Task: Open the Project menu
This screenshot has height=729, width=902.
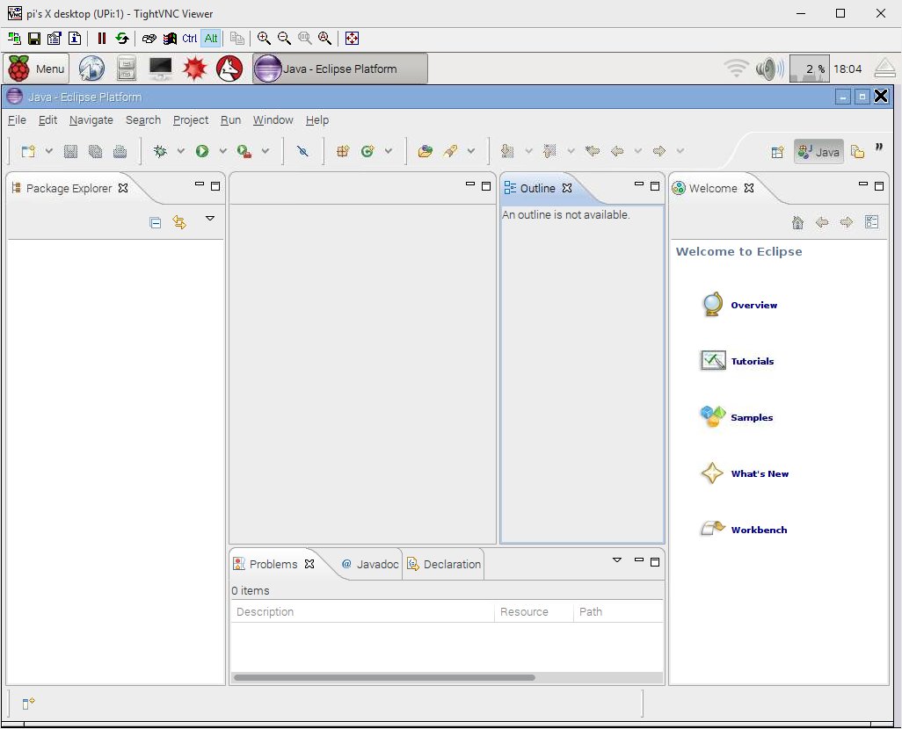Action: (191, 119)
